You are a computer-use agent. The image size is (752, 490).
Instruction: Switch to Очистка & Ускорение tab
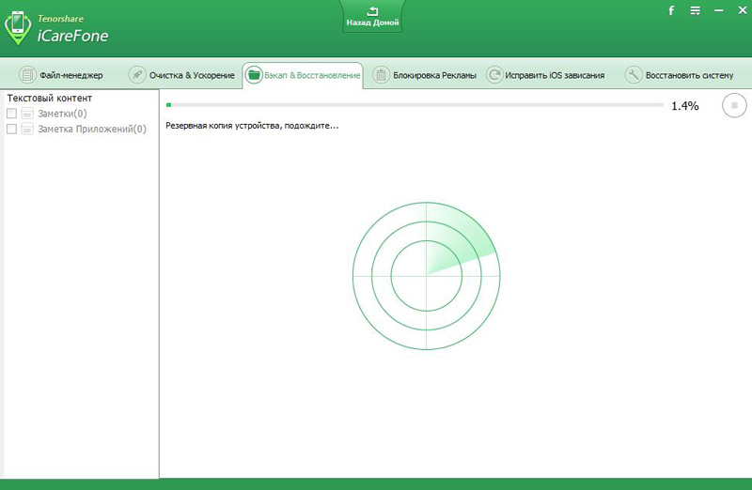181,75
